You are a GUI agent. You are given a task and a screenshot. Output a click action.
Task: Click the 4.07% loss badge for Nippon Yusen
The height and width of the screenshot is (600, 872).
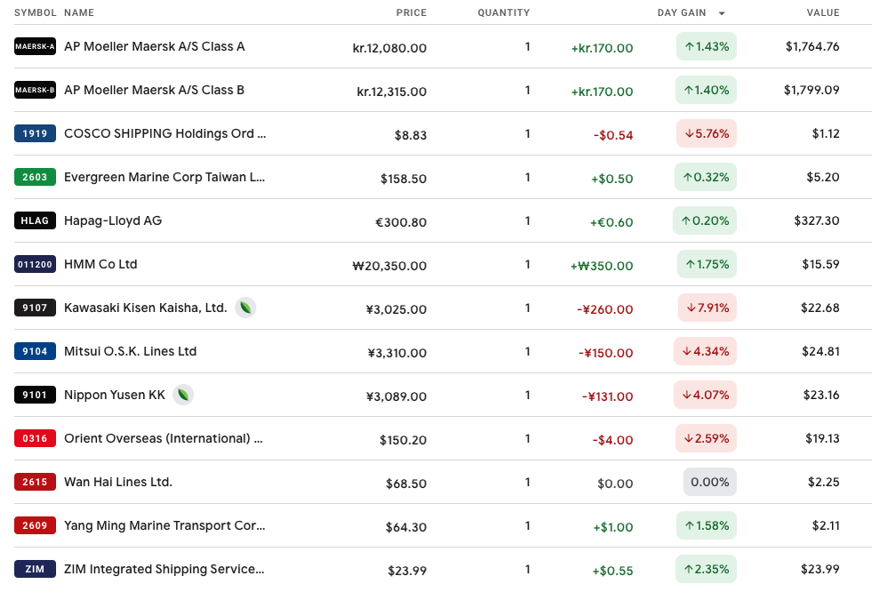coord(705,395)
